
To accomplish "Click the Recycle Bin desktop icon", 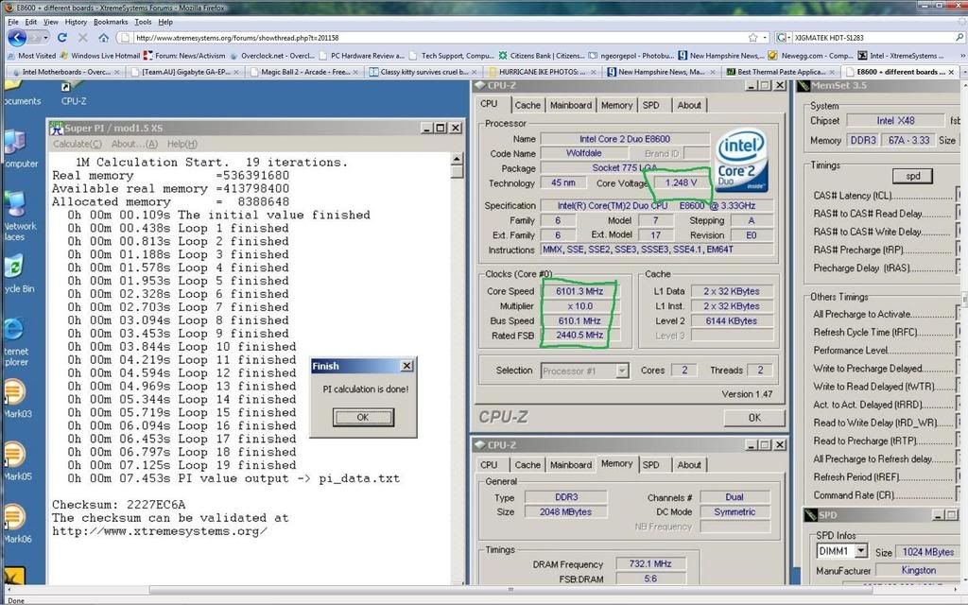I will point(16,275).
